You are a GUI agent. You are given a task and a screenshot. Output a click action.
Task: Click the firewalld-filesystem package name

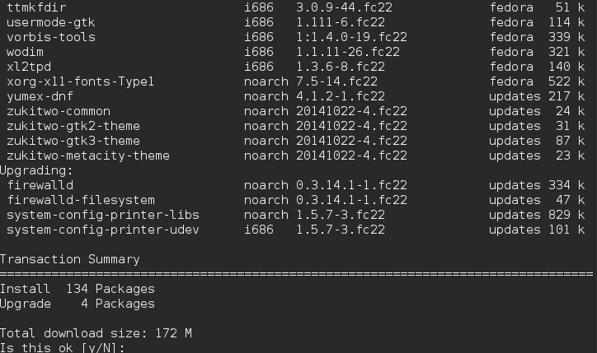coord(81,200)
